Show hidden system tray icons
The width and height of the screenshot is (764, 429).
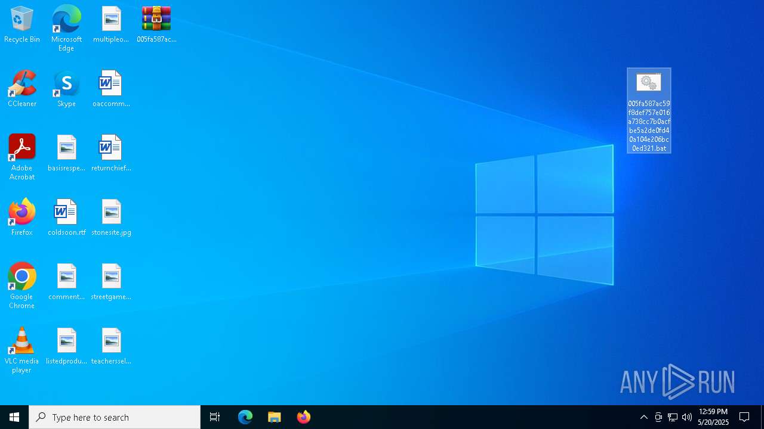click(x=644, y=417)
